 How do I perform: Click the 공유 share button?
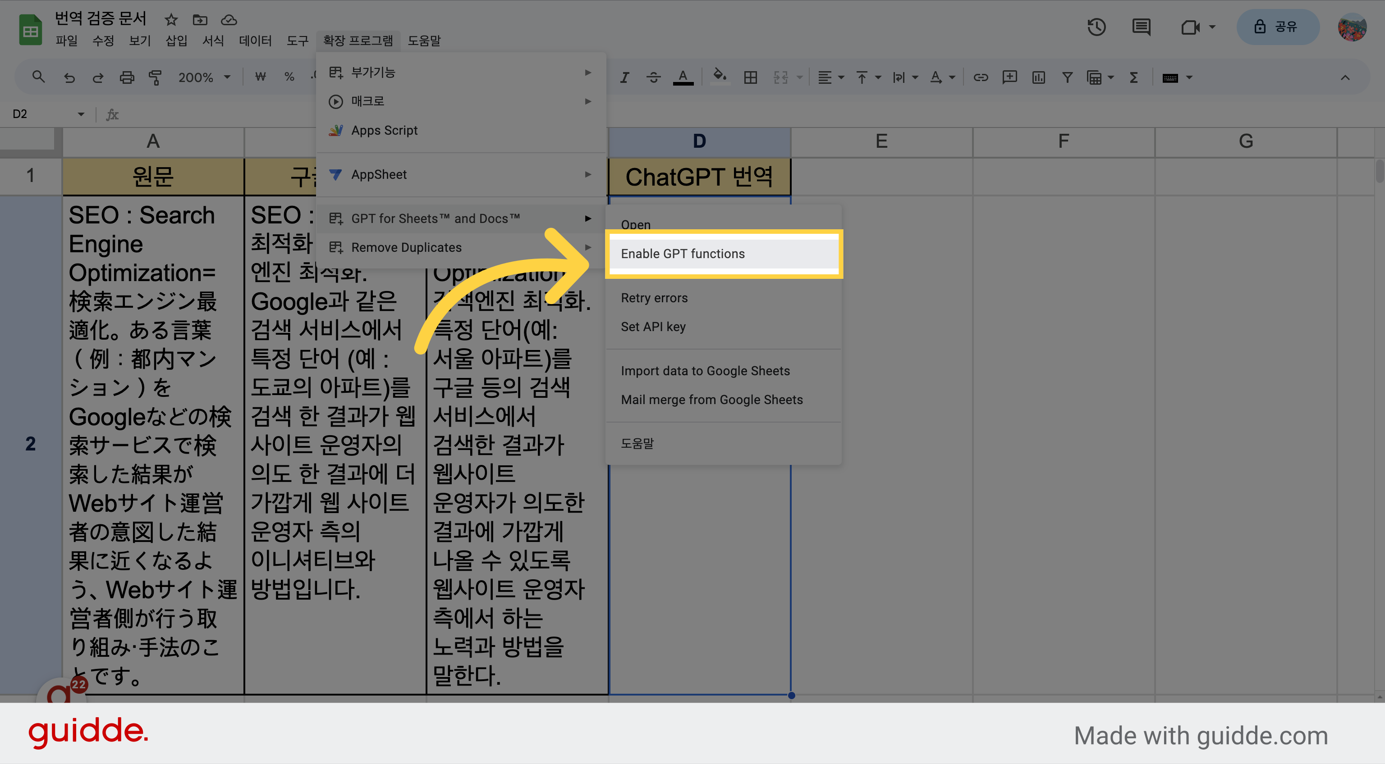point(1278,27)
